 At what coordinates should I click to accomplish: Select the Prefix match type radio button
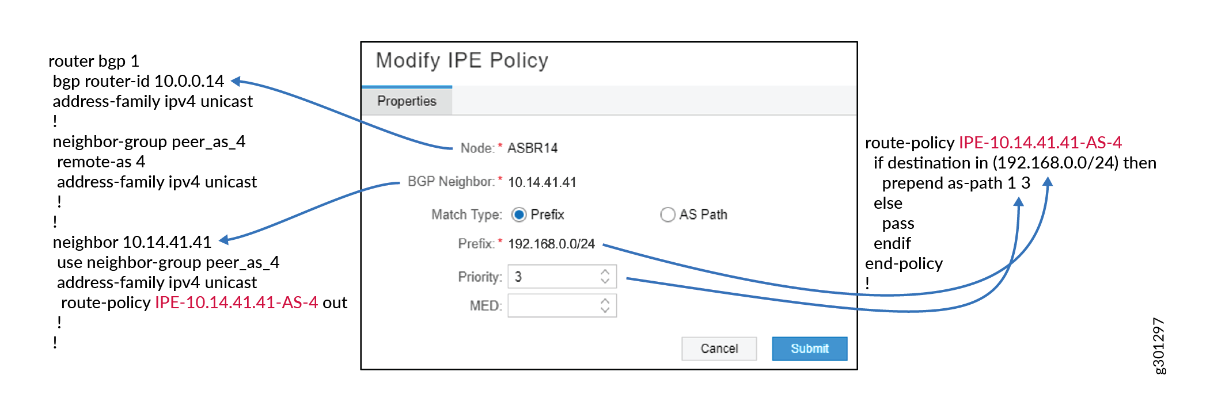tap(519, 214)
